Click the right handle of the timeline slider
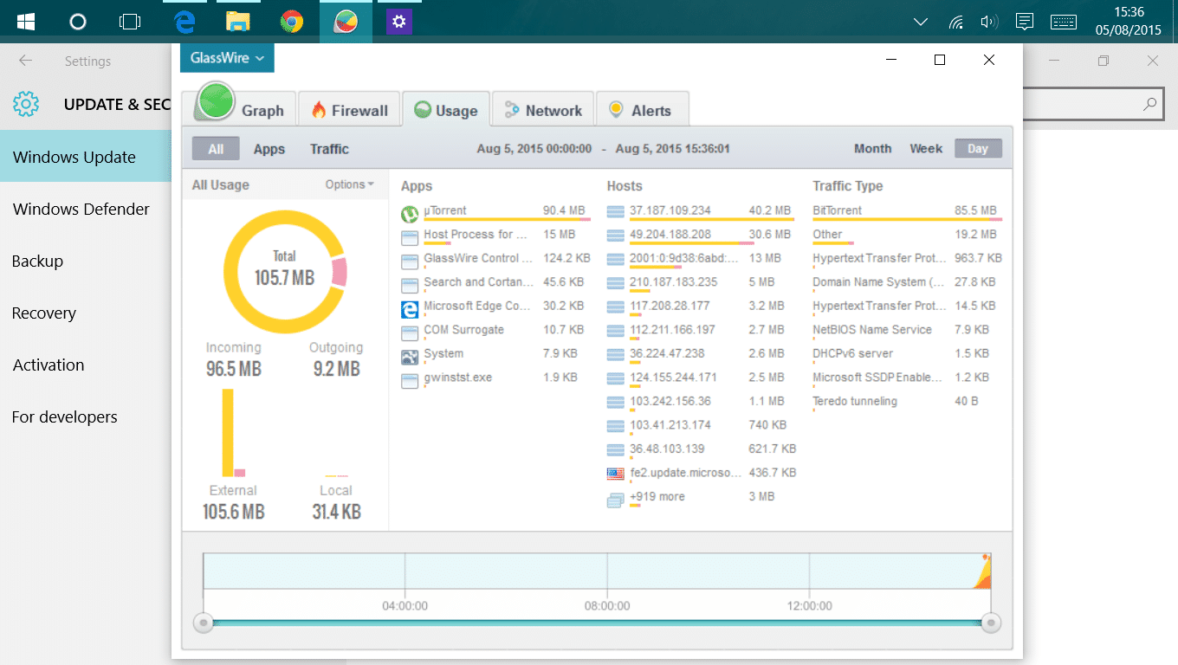This screenshot has height=665, width=1178. 992,623
